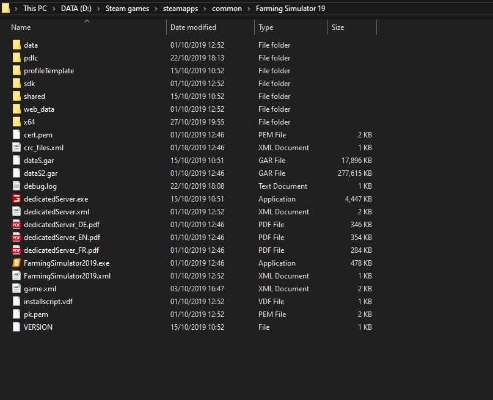Click the crc_files.xml document icon
Image resolution: width=493 pixels, height=400 pixels.
click(x=16, y=148)
